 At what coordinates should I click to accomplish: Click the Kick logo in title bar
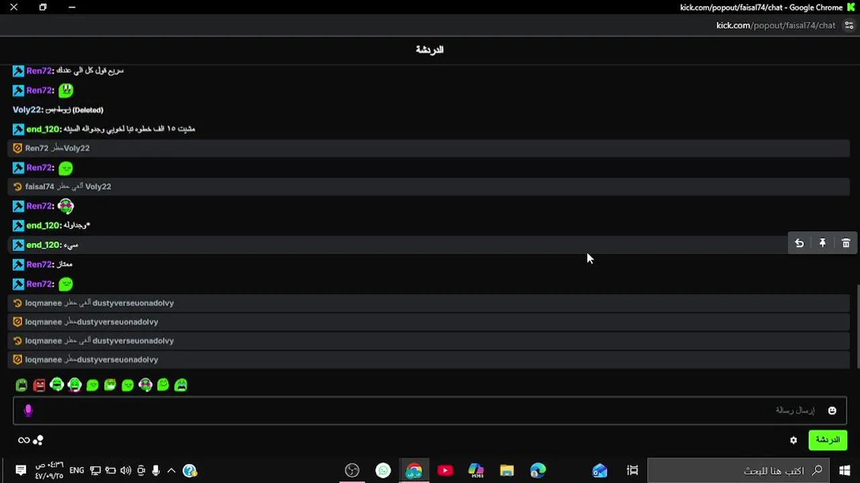(851, 7)
